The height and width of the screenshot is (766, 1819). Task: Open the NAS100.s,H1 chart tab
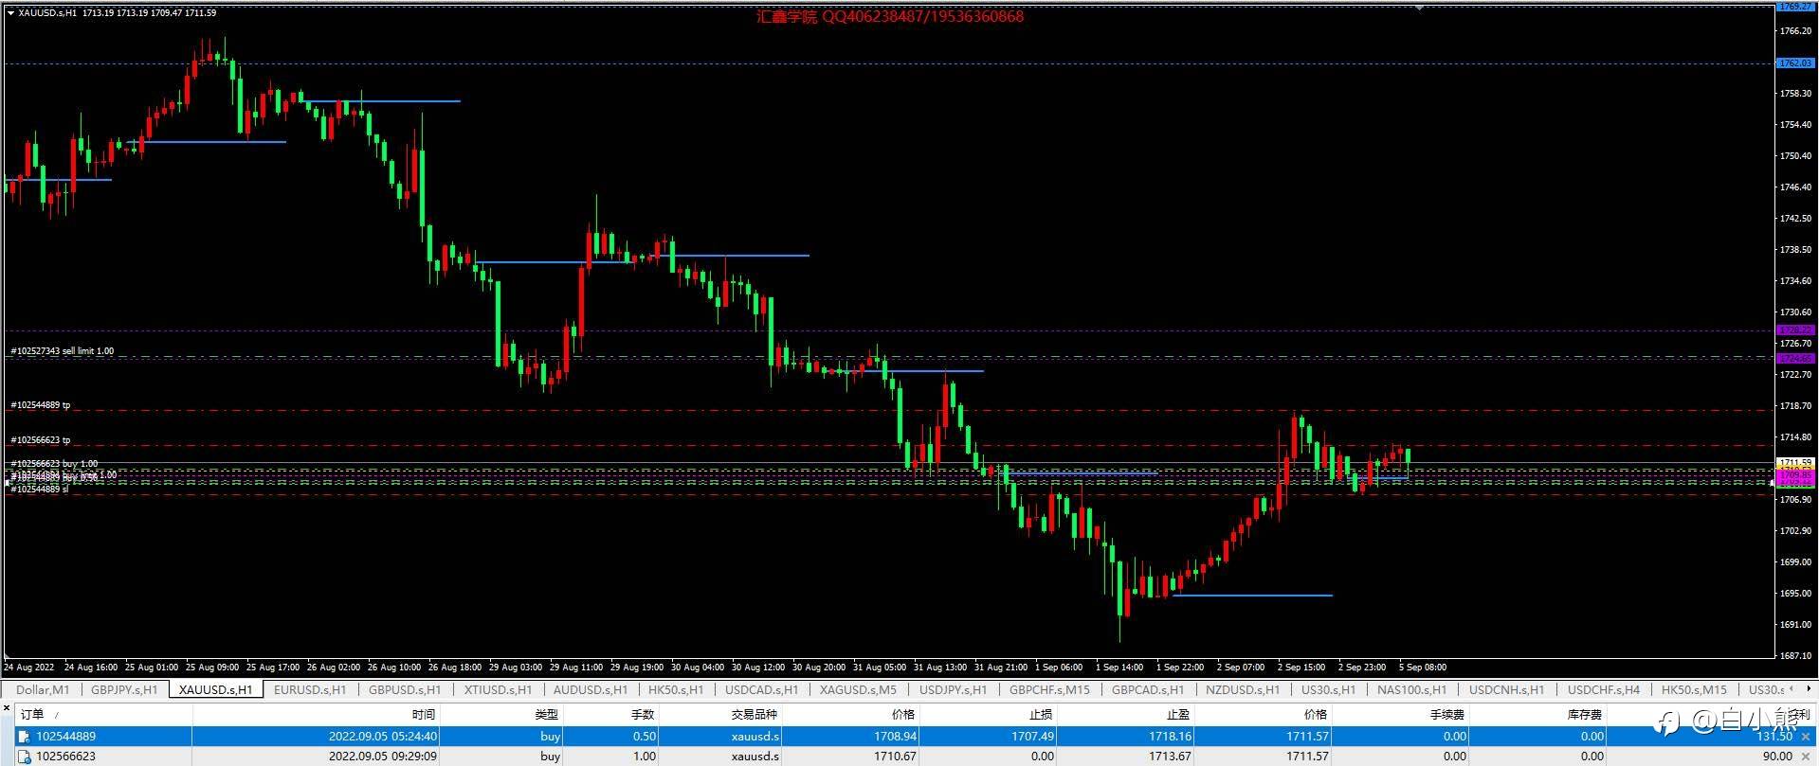click(x=1411, y=689)
